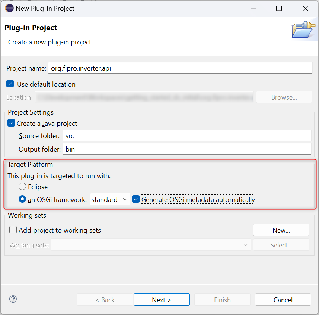The width and height of the screenshot is (319, 315).
Task: Enable Add project to working sets
Action: click(x=13, y=230)
